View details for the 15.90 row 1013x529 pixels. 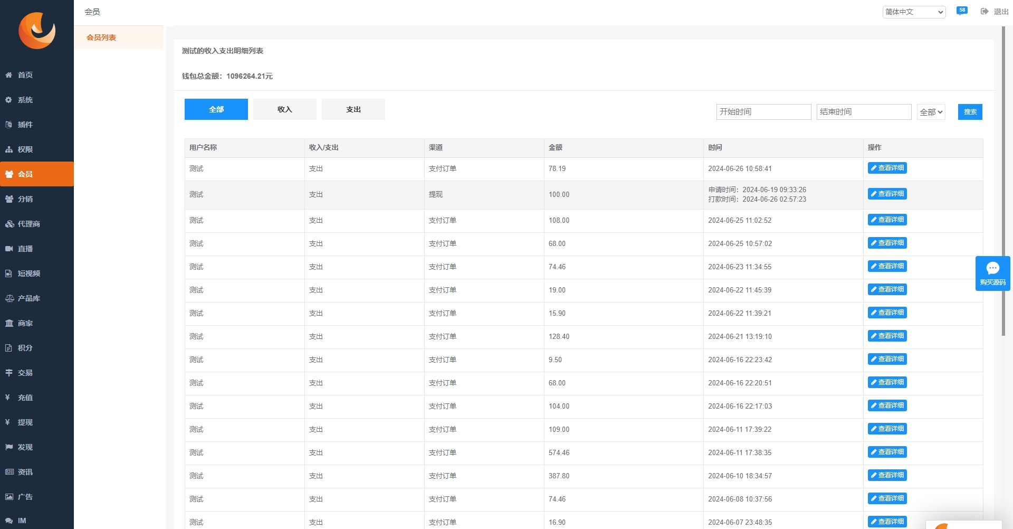coord(887,313)
